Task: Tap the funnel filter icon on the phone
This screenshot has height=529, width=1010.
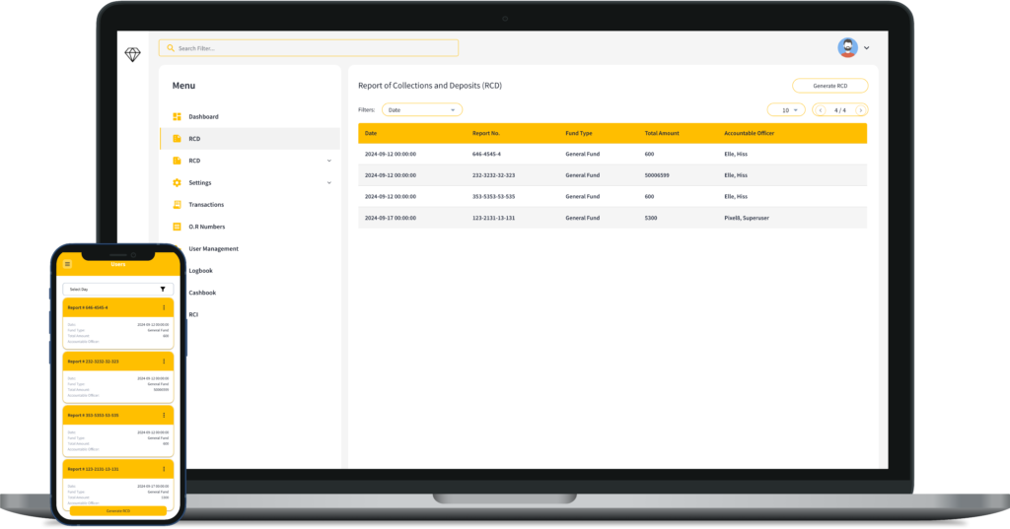Action: (x=163, y=290)
